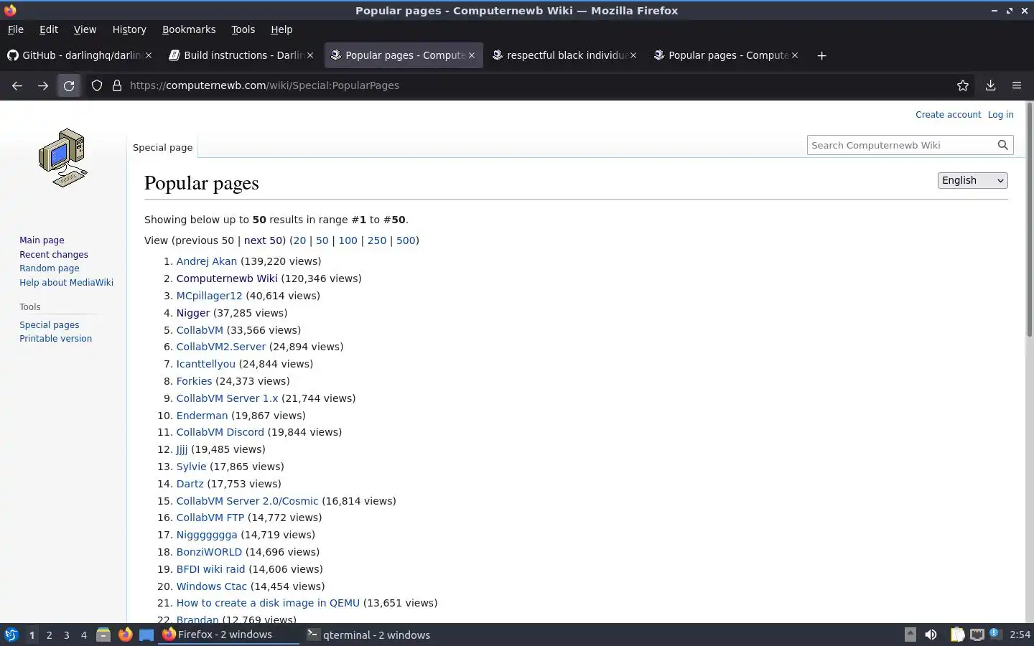View next 50 results
This screenshot has height=646, width=1034.
(x=263, y=240)
